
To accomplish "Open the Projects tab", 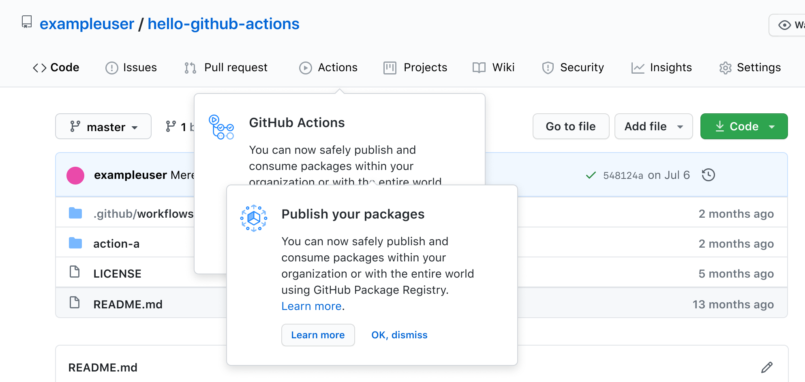I will [415, 68].
